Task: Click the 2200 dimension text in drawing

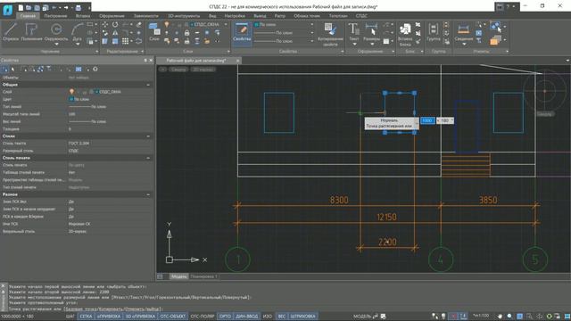Action: click(387, 242)
